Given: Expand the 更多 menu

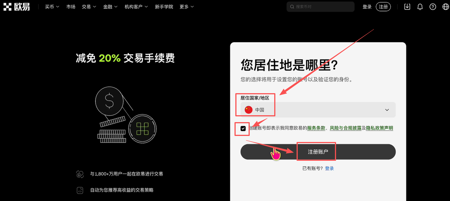Looking at the screenshot, I should (187, 7).
